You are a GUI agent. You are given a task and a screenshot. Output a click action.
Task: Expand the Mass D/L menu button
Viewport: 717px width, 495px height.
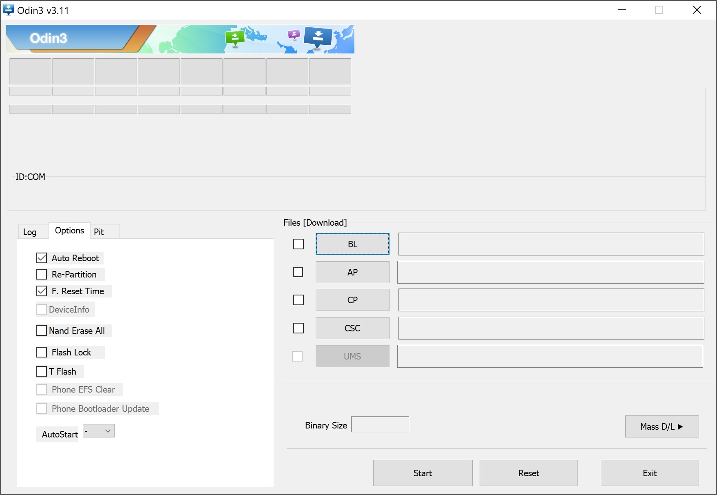(662, 426)
